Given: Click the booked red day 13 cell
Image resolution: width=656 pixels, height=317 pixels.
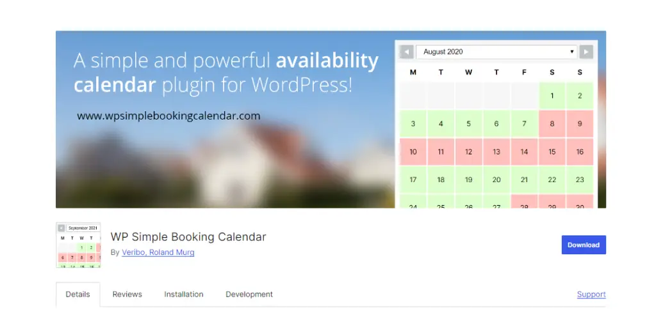Looking at the screenshot, I should [496, 152].
